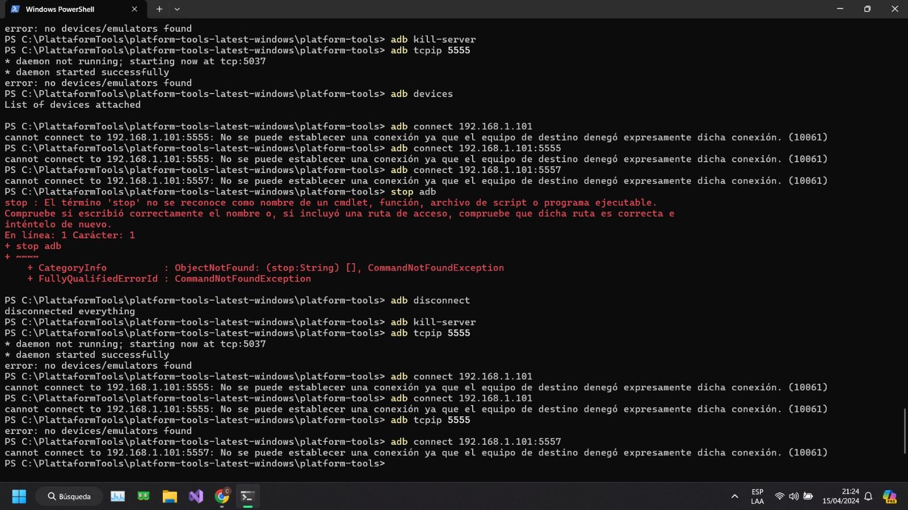Click the 'CategoryInfo' error line
Screen dimensions: 908x510
(266, 268)
